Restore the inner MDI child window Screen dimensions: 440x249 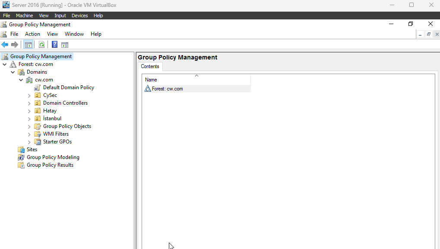(x=428, y=34)
